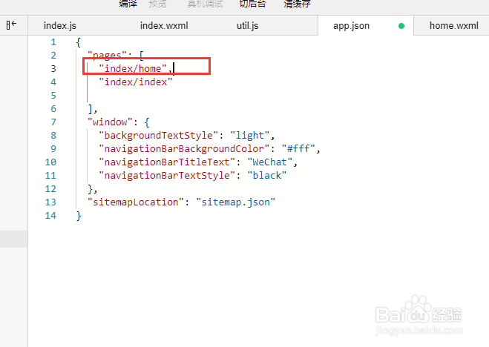Select the util.js tab

[x=247, y=25]
